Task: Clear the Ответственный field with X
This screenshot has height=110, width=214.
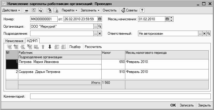Action: (x=204, y=34)
